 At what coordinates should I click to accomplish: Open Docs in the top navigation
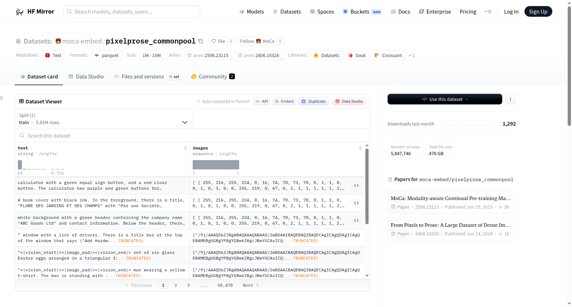[400, 12]
